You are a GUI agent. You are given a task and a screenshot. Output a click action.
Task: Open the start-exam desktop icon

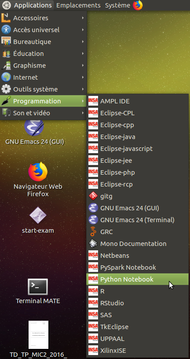tap(38, 220)
